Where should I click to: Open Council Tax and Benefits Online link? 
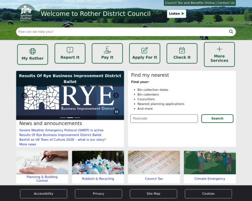point(190,3)
